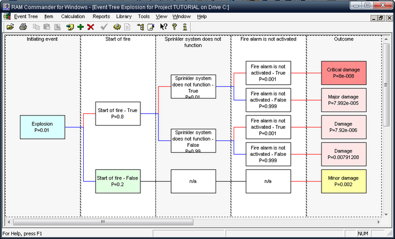Click the red X Delete icon
This screenshot has height=239, width=395.
(91, 26)
